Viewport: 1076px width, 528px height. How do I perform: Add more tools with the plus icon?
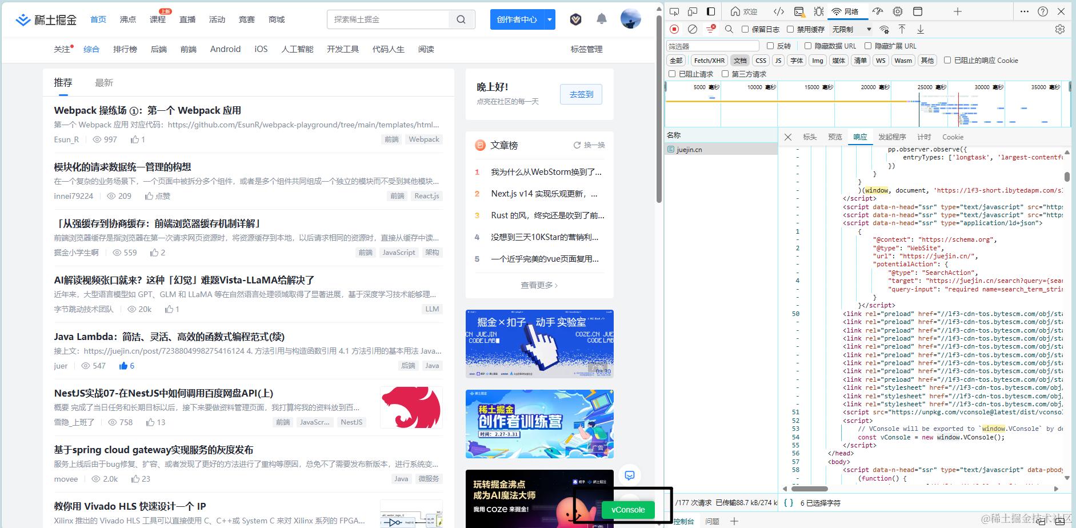(958, 11)
